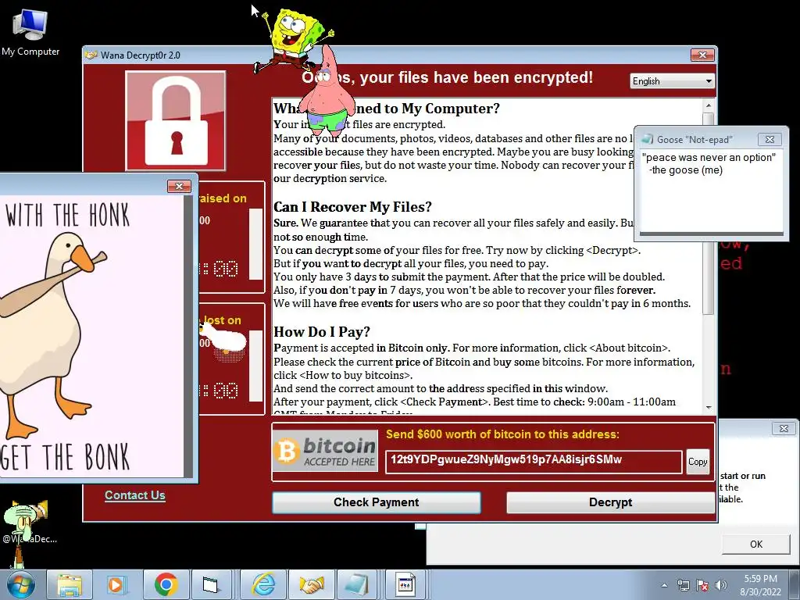Click the document icon at taskbar end
The height and width of the screenshot is (600, 800).
click(405, 584)
